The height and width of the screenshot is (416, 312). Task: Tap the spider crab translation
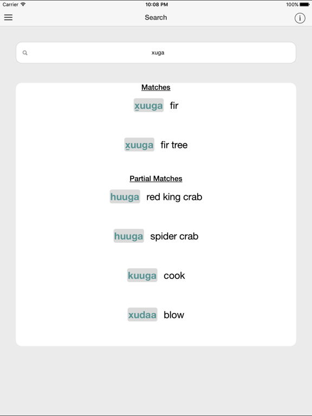click(174, 236)
